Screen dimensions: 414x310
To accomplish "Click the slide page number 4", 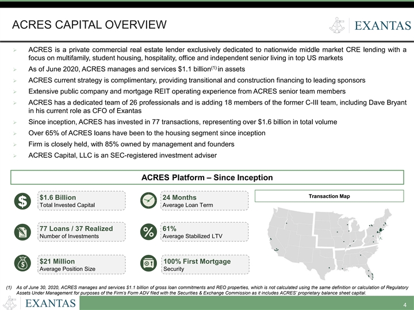I will [405, 305].
